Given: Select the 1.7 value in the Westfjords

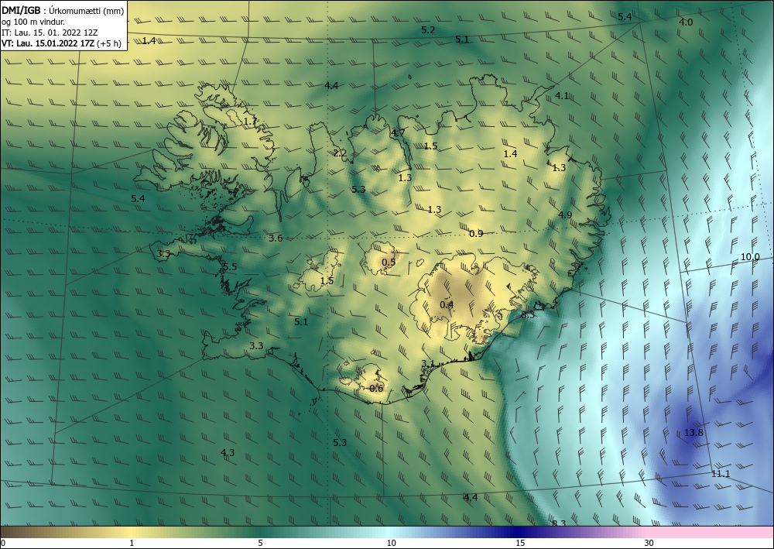Looking at the screenshot, I should coord(250,121).
